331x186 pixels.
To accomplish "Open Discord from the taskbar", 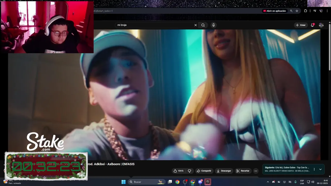I will (200, 182).
